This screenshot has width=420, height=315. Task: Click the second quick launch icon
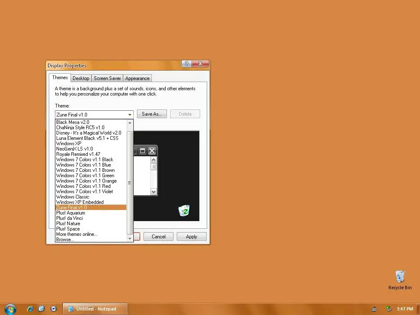pos(41,309)
